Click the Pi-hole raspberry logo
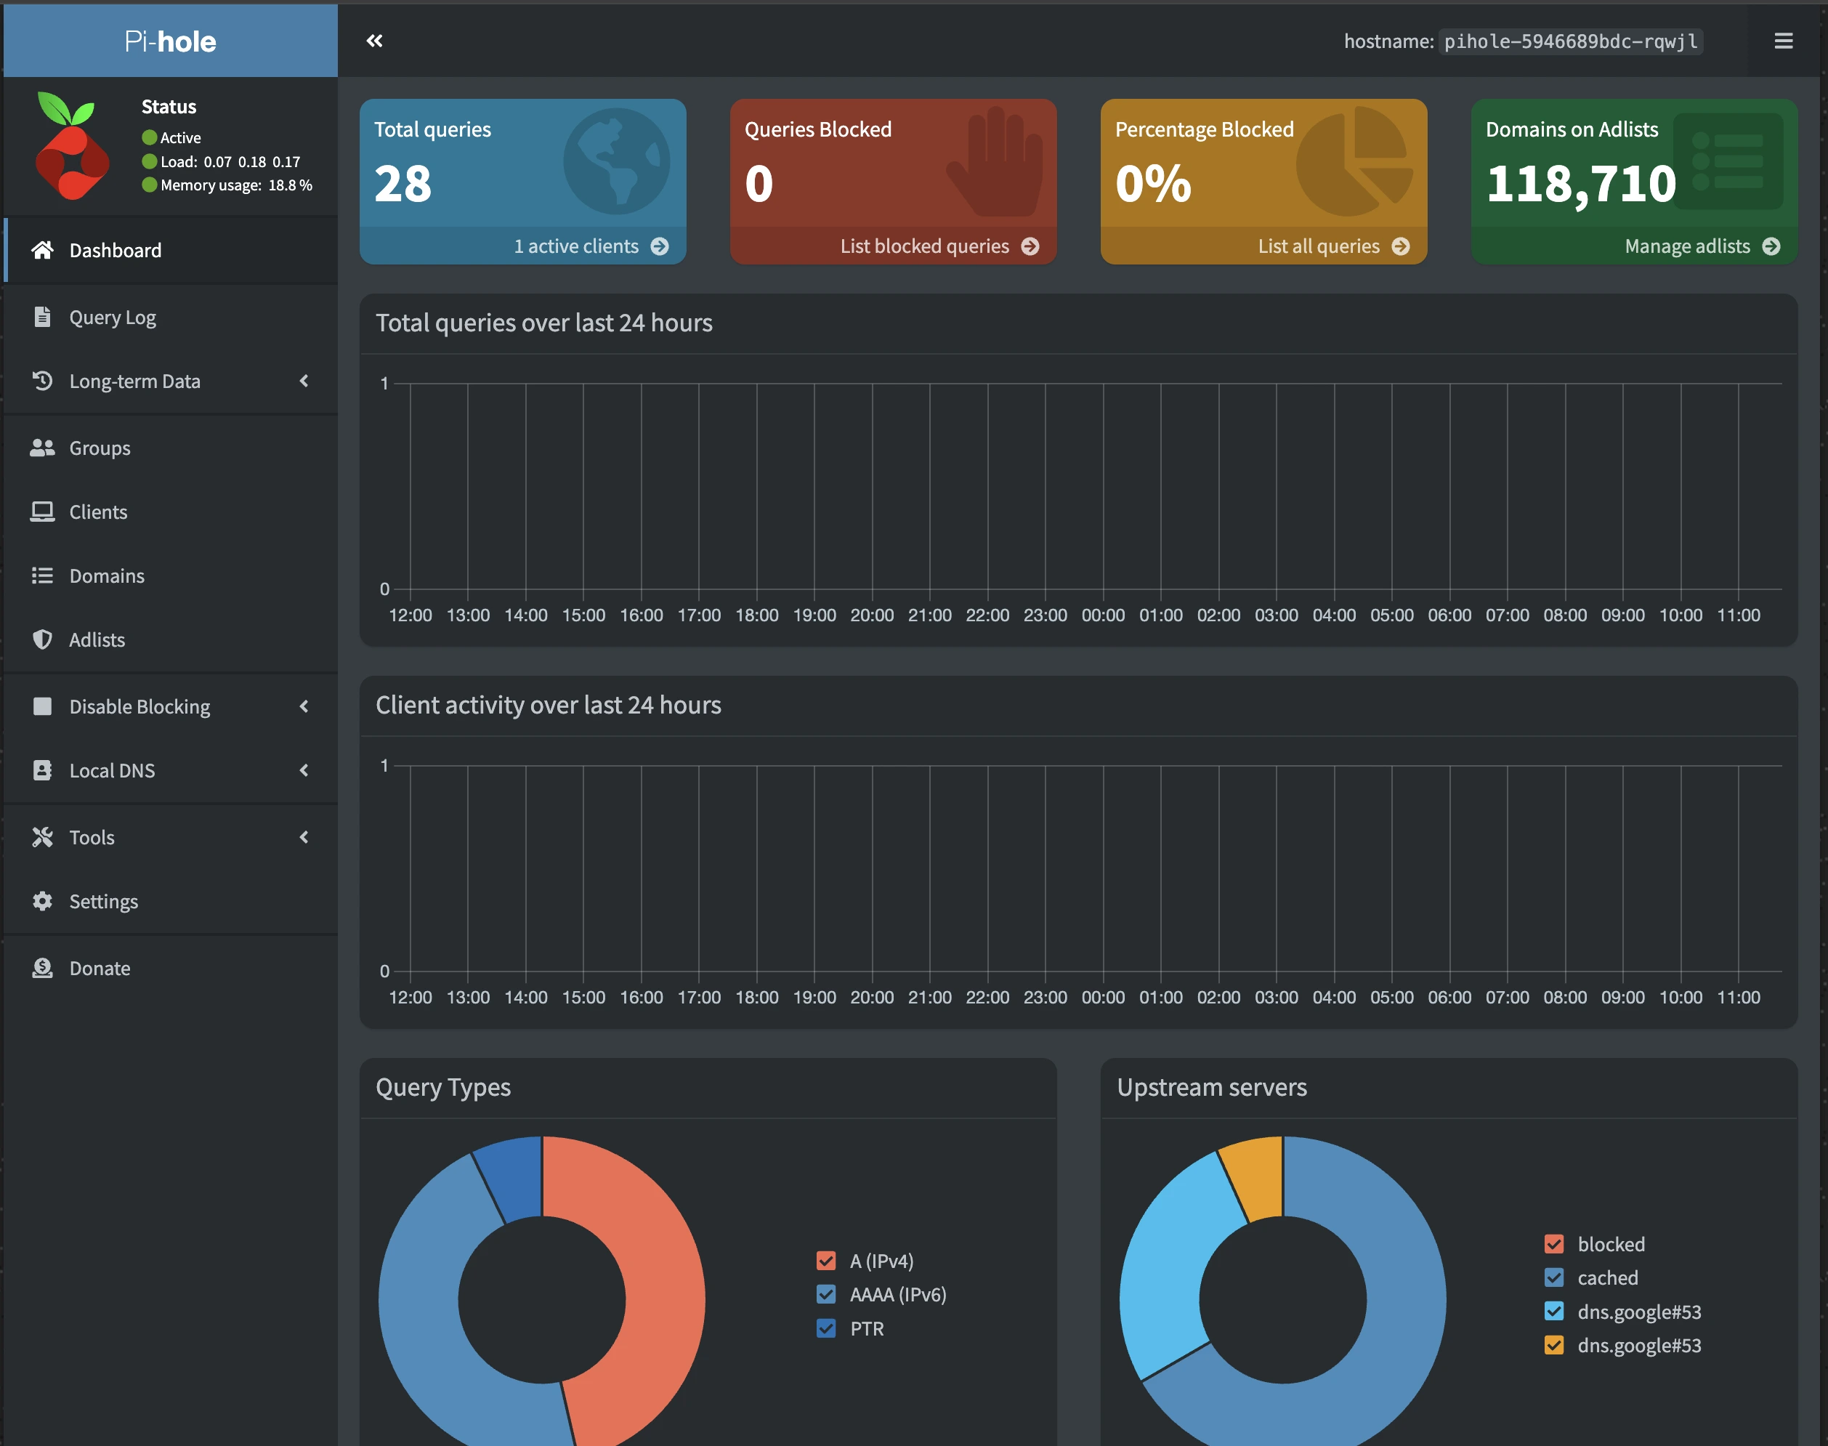 72,145
